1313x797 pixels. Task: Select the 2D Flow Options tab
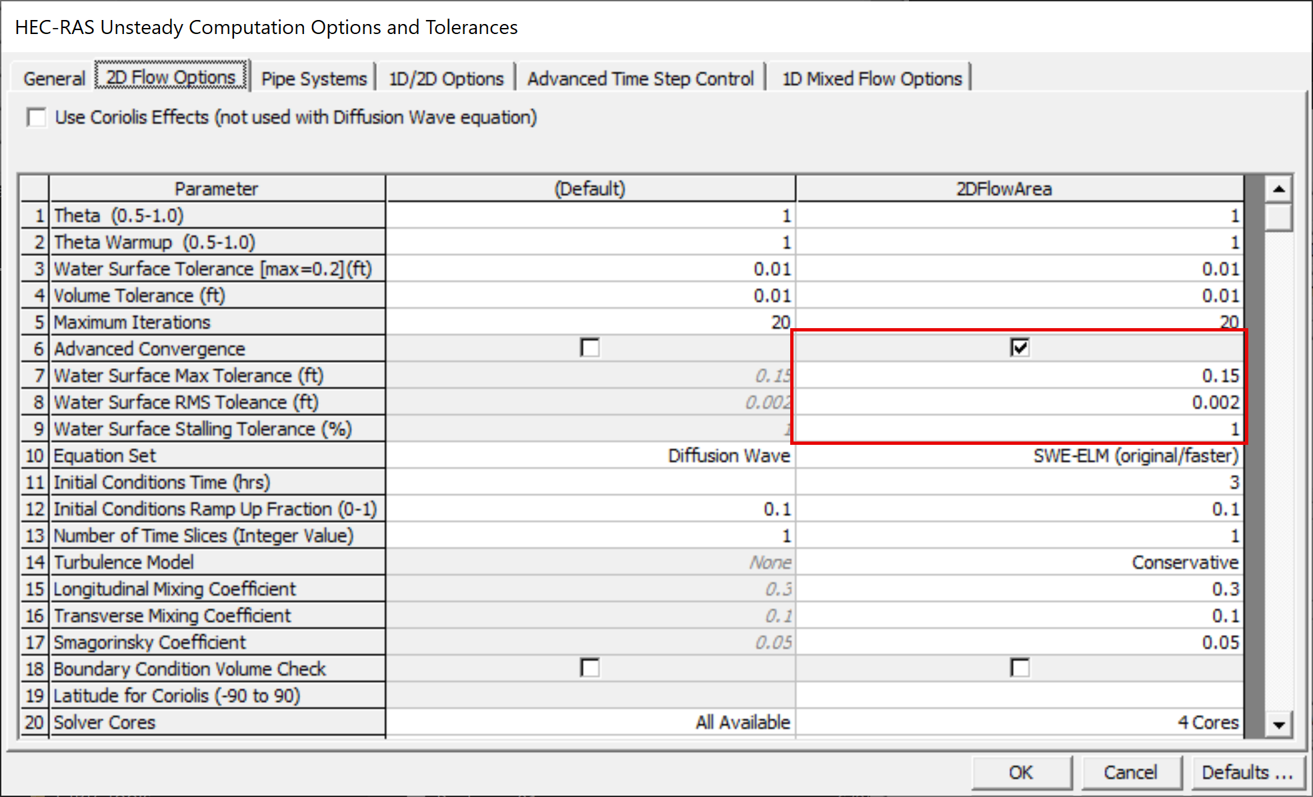click(171, 77)
